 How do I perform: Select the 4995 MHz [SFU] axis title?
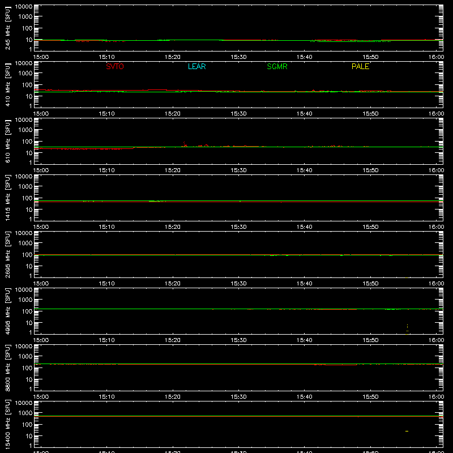(x=7, y=311)
